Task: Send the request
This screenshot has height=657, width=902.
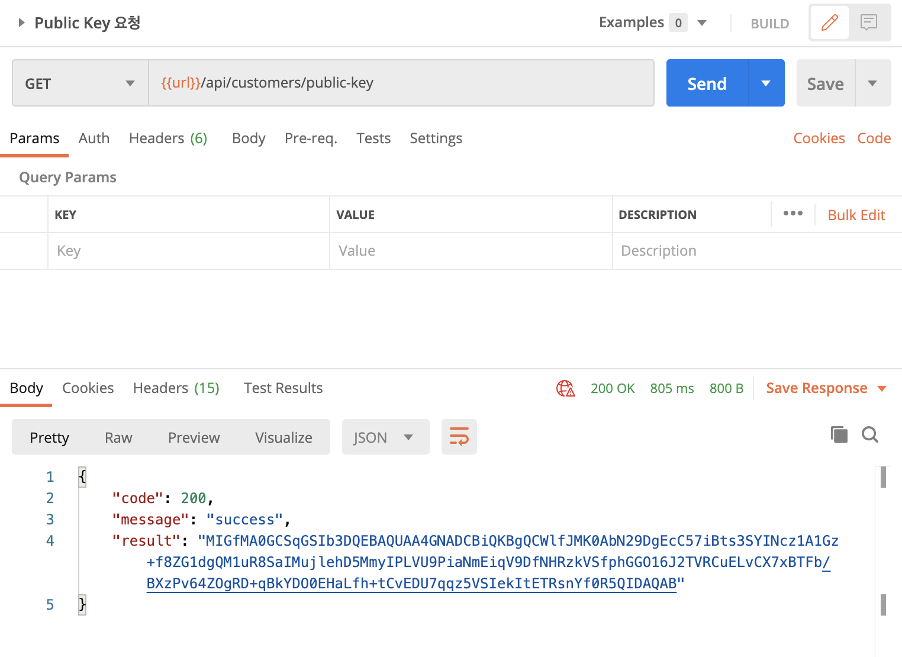Action: pos(707,83)
